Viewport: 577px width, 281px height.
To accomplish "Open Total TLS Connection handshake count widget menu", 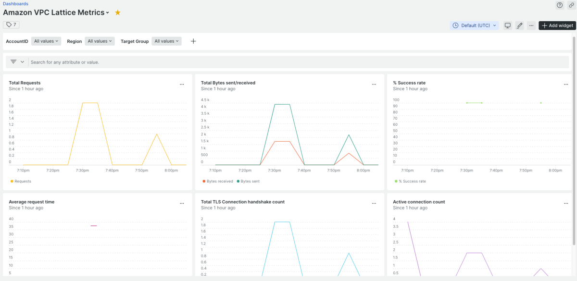I will coord(374,204).
